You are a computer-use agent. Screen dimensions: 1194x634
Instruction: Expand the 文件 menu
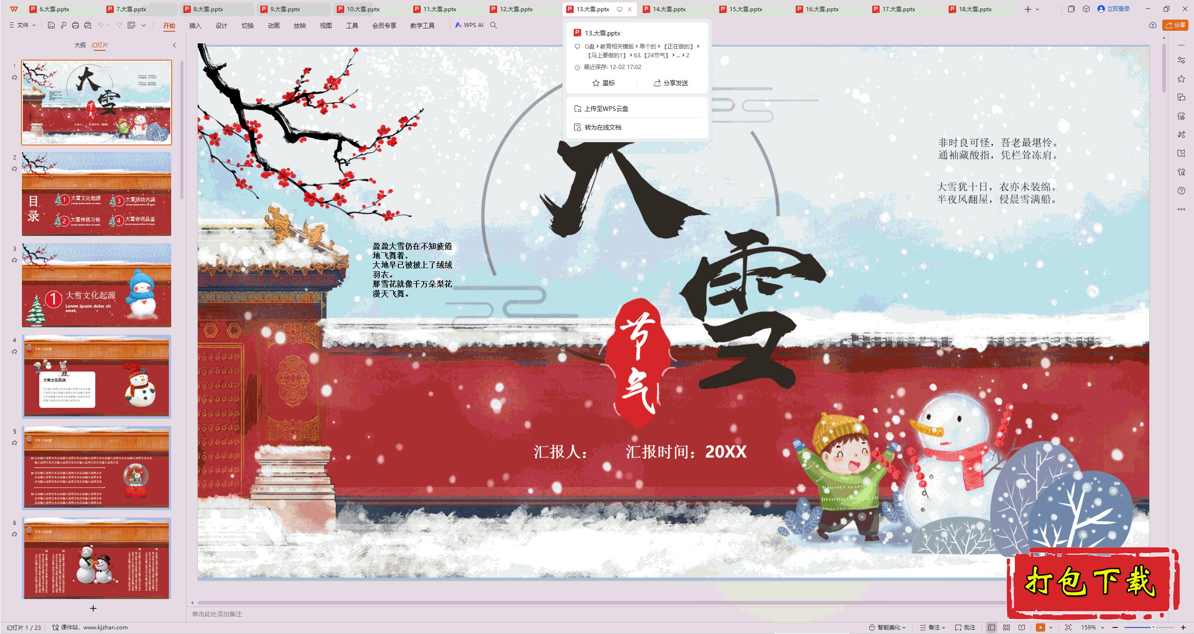tap(22, 25)
